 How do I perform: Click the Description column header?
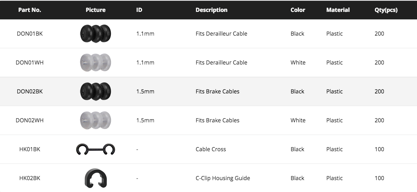click(211, 10)
